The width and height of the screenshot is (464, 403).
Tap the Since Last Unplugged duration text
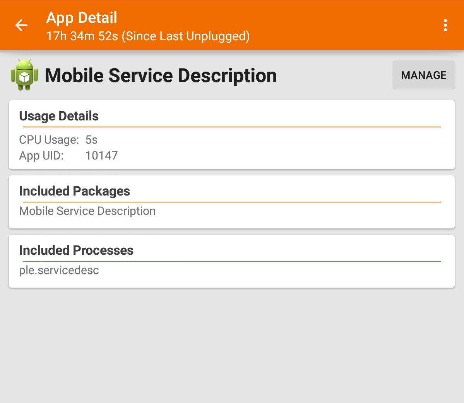[148, 36]
